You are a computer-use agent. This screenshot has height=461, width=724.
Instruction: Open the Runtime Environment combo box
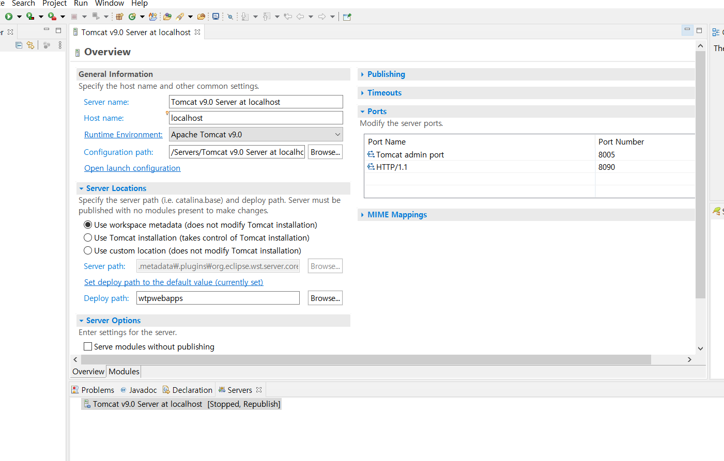click(x=256, y=134)
